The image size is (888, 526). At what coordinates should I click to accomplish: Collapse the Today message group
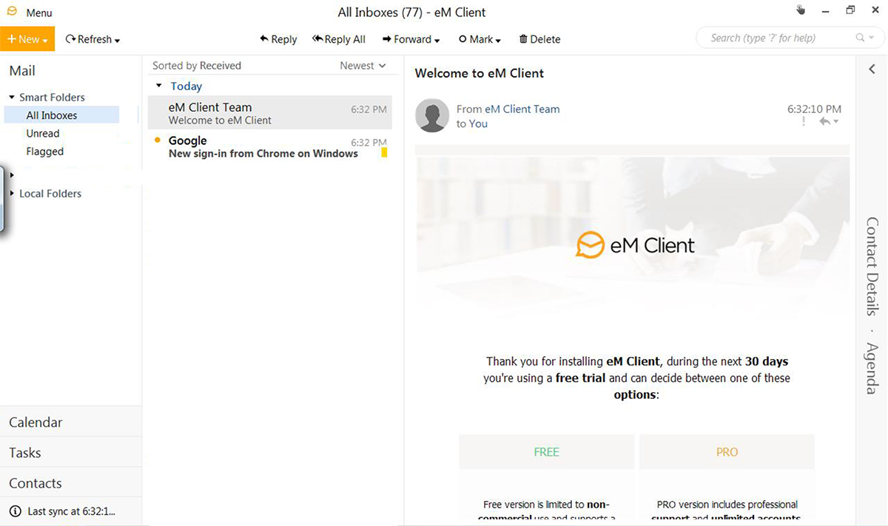(x=159, y=86)
